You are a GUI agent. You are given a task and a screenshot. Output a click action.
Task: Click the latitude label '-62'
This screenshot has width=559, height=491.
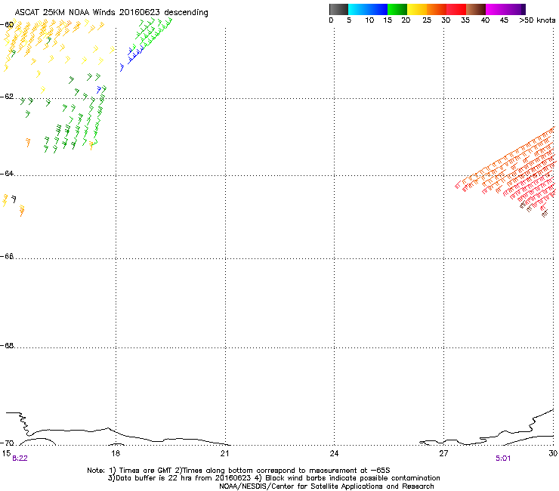coord(7,97)
